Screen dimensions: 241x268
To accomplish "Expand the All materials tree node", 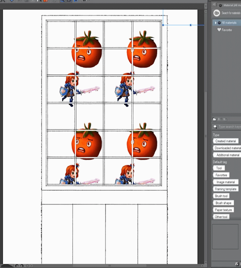I will (x=216, y=22).
